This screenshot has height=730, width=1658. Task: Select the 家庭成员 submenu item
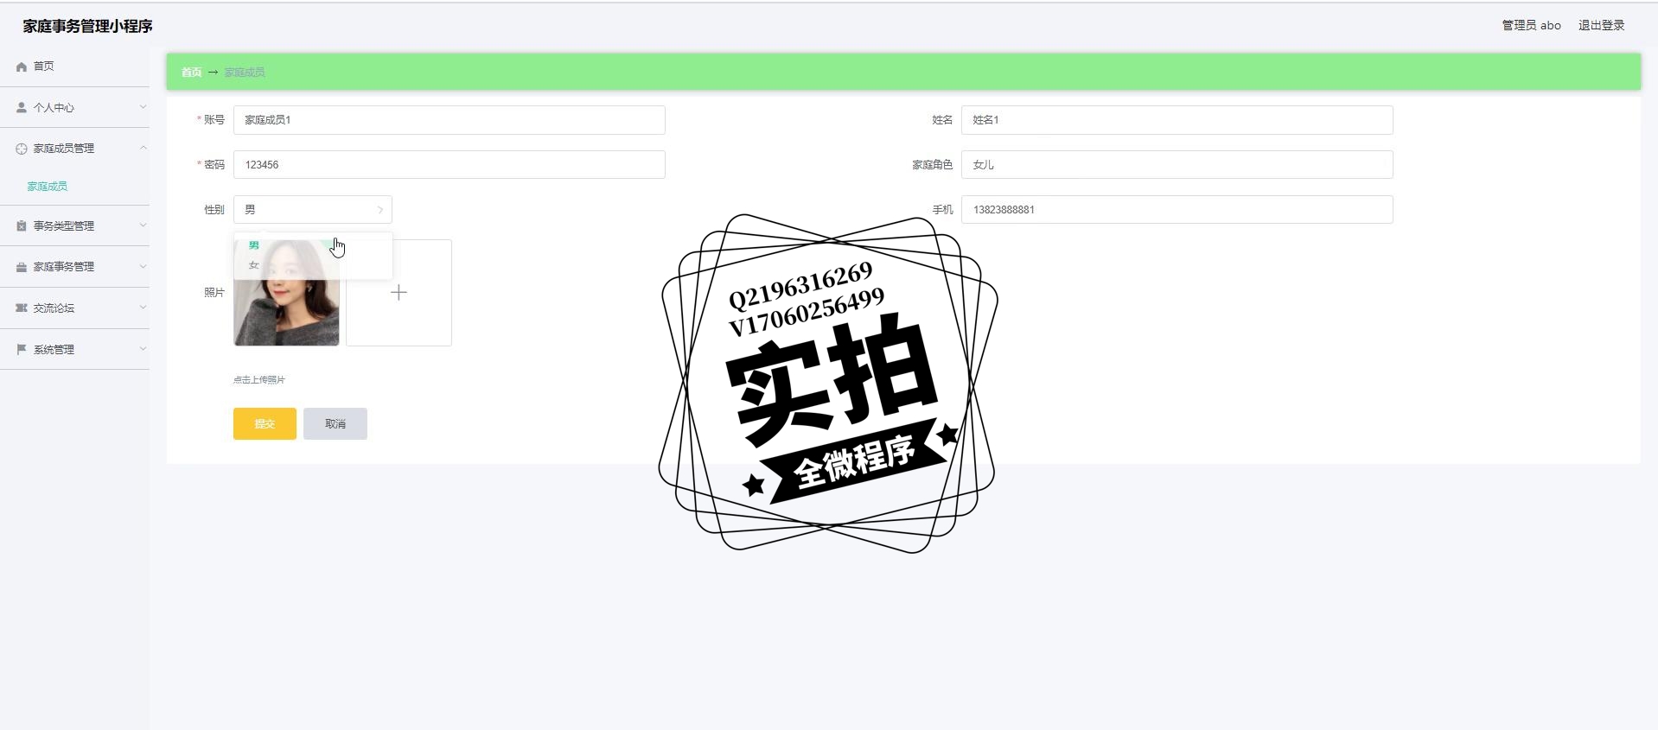[x=48, y=187]
